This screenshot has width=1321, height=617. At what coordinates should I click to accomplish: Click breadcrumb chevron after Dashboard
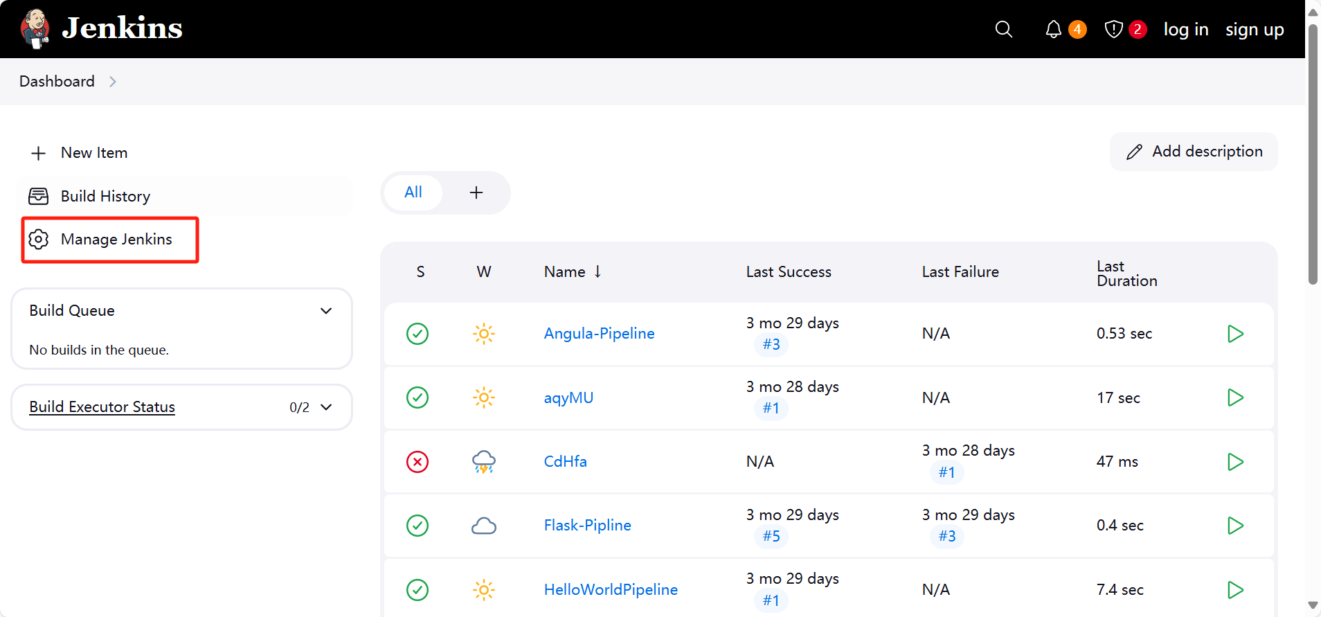(x=113, y=82)
